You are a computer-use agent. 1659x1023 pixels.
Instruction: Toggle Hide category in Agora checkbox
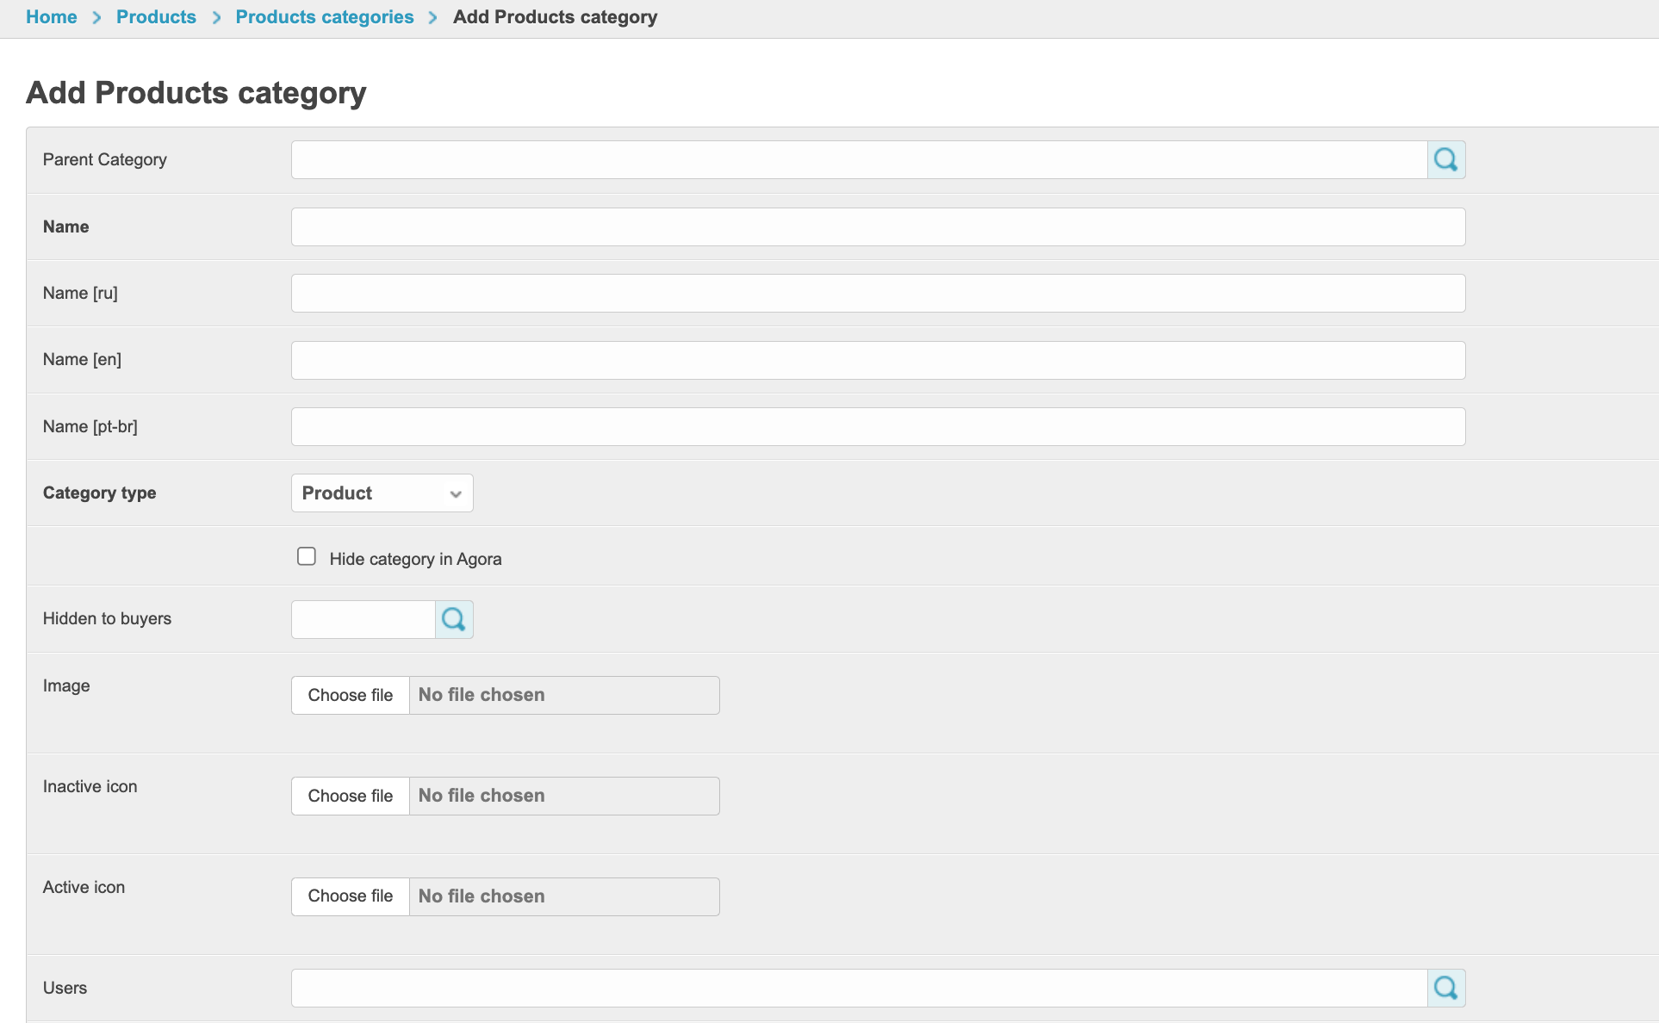pos(307,556)
